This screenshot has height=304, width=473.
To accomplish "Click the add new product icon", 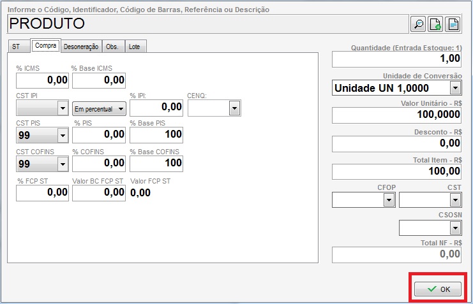I will point(435,24).
